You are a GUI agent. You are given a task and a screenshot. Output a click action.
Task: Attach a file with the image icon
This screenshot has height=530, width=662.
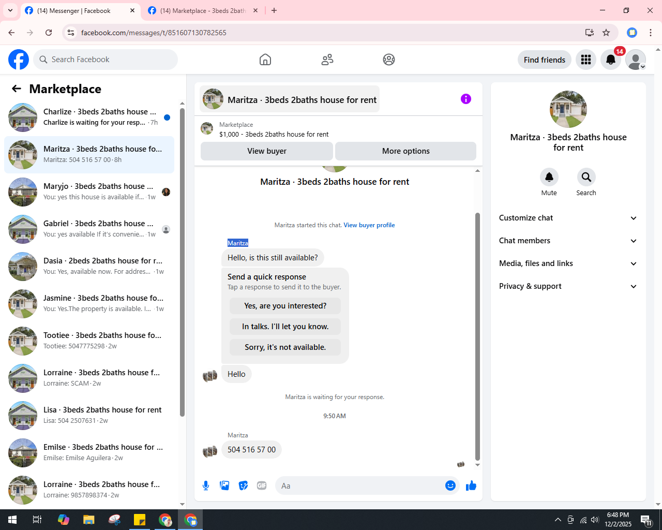tap(224, 485)
